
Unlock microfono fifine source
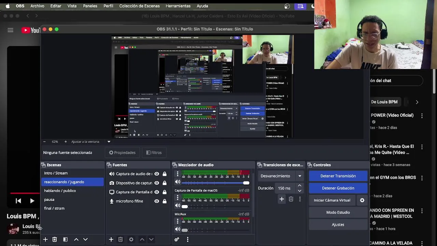pyautogui.click(x=165, y=201)
